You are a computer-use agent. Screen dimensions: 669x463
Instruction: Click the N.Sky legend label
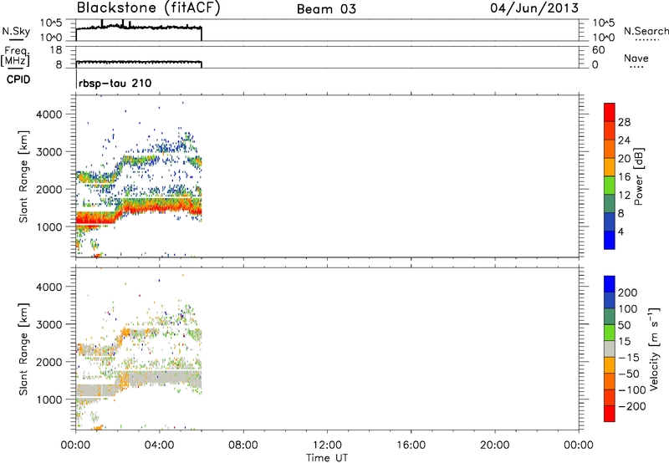pos(16,31)
